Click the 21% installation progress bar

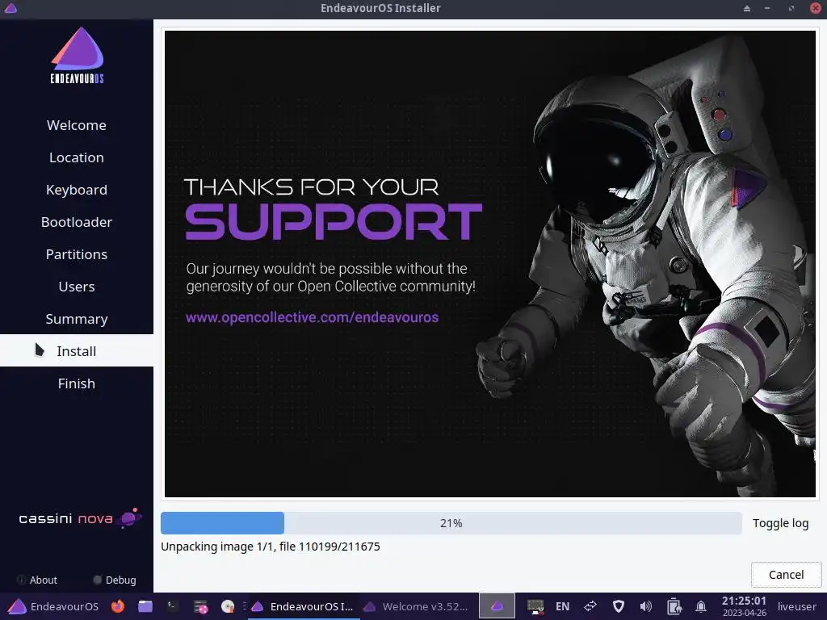451,523
